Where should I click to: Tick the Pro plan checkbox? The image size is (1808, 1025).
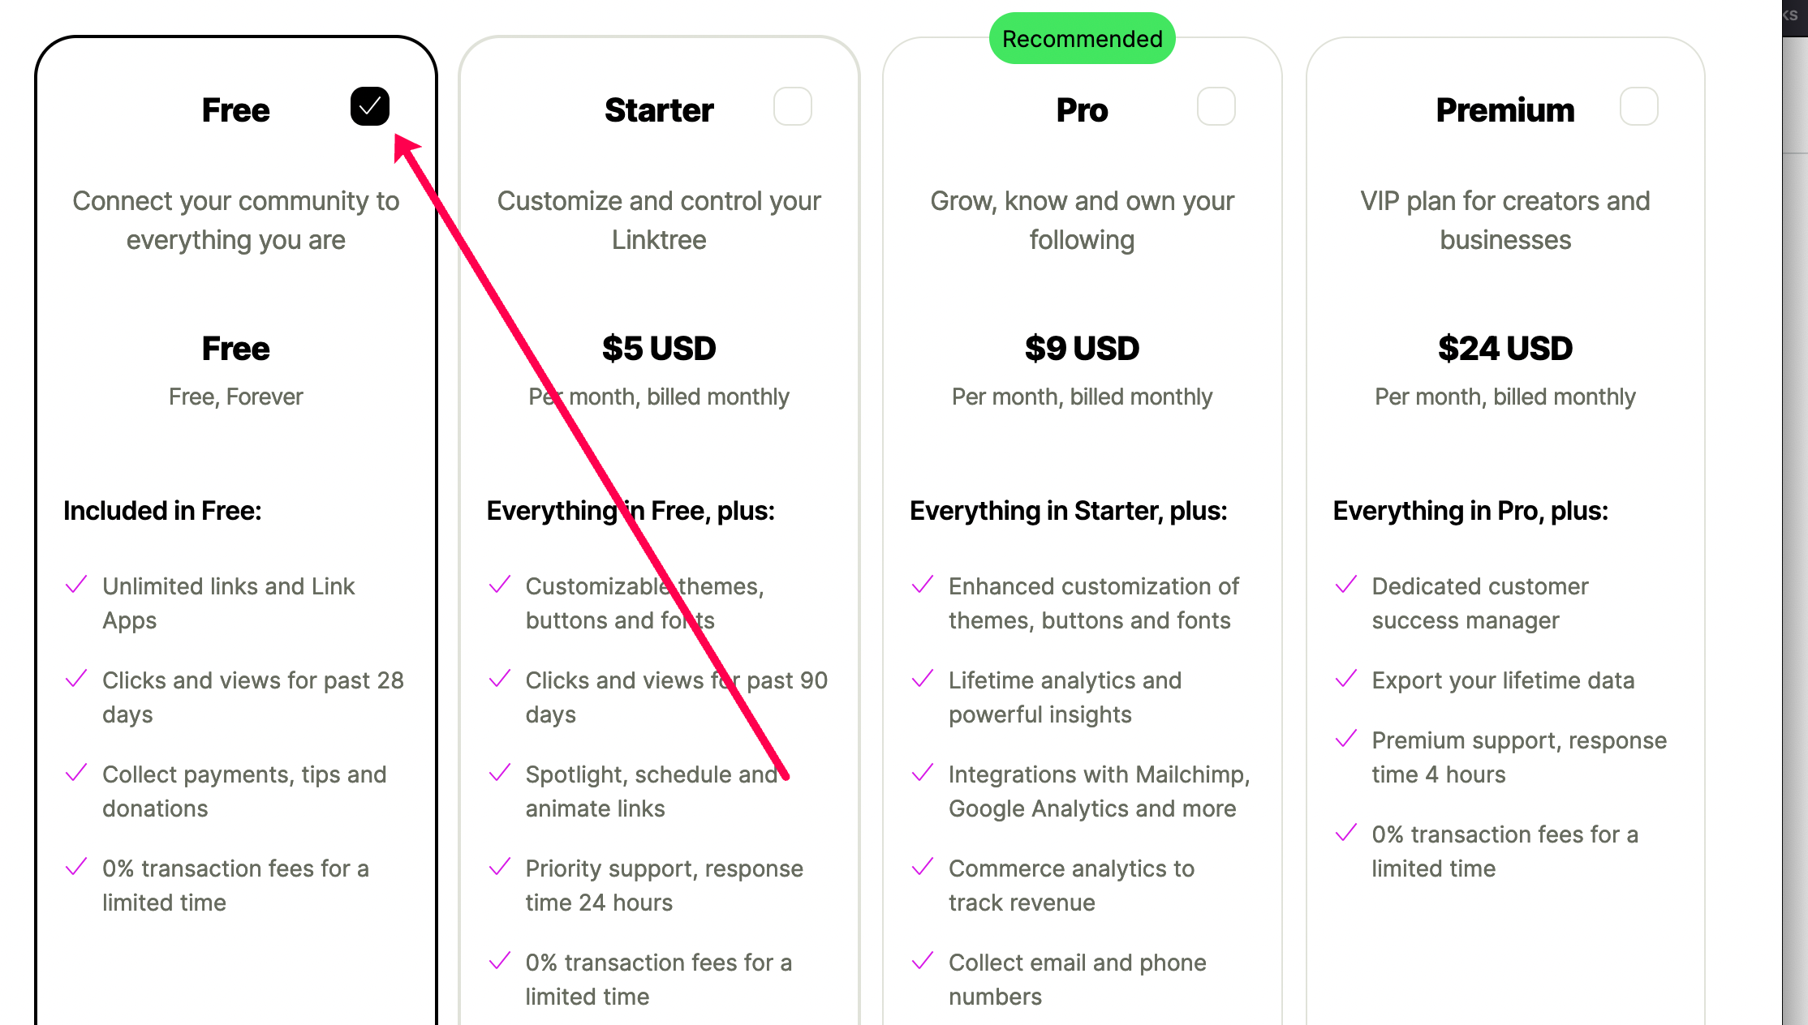[1216, 106]
